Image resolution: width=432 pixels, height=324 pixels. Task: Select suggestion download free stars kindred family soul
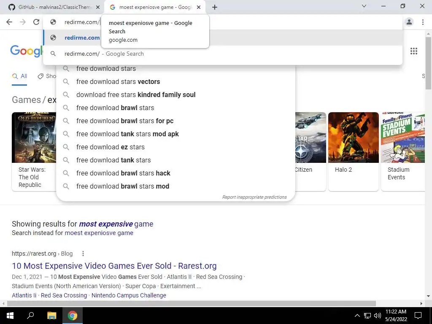pyautogui.click(x=175, y=95)
